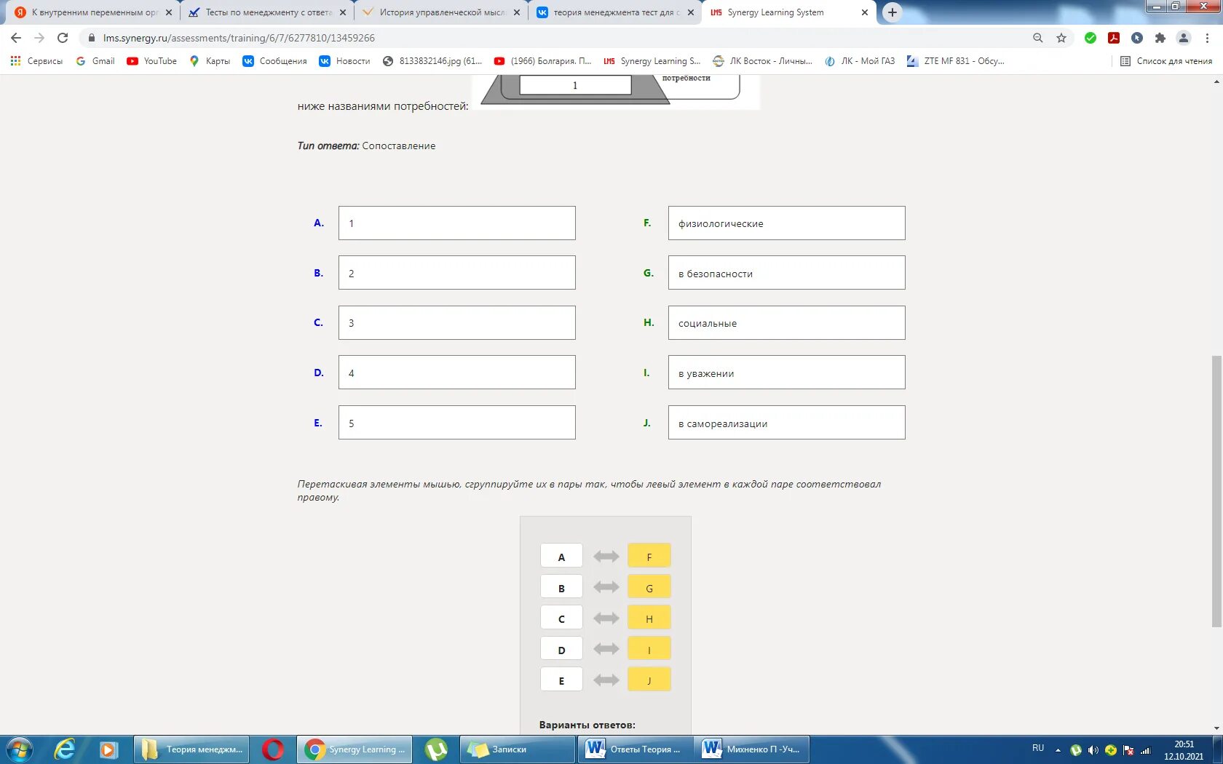This screenshot has height=764, width=1223.
Task: Select left item C box with 3
Action: click(x=456, y=323)
